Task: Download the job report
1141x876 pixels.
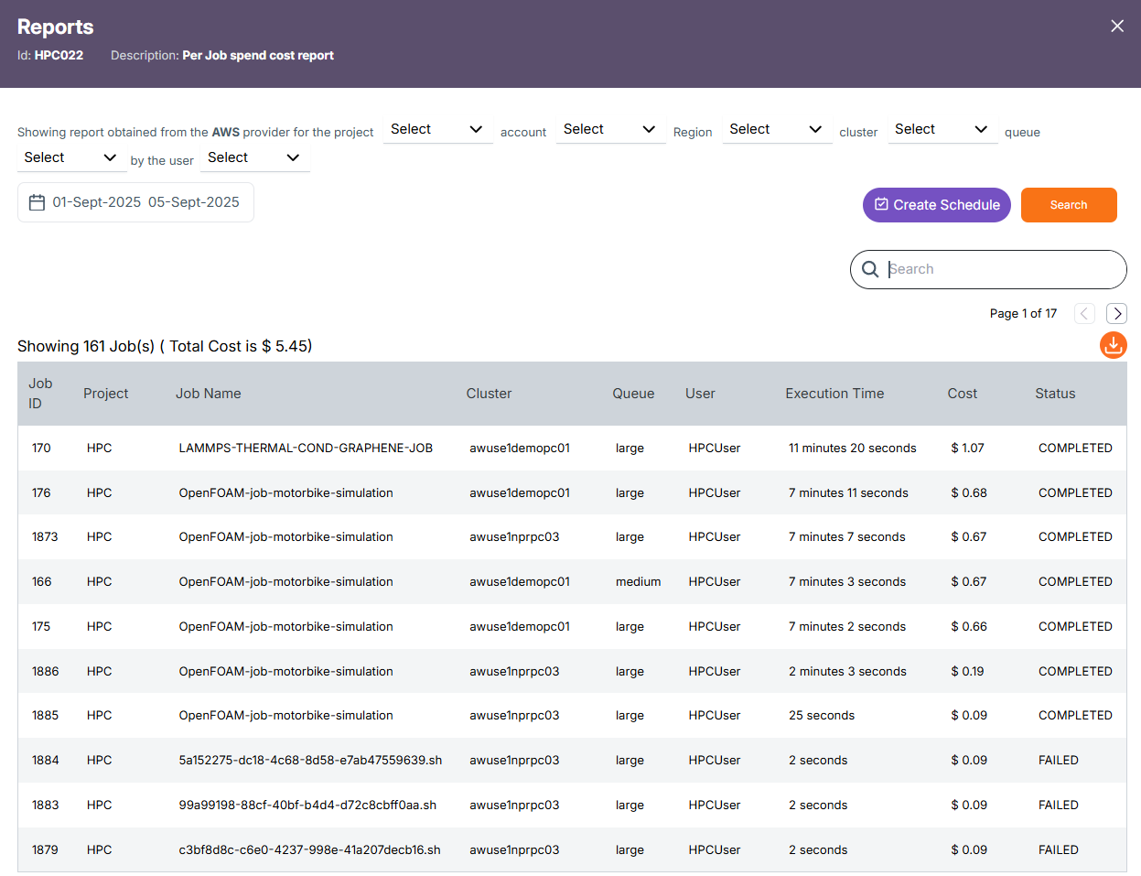Action: (1113, 345)
